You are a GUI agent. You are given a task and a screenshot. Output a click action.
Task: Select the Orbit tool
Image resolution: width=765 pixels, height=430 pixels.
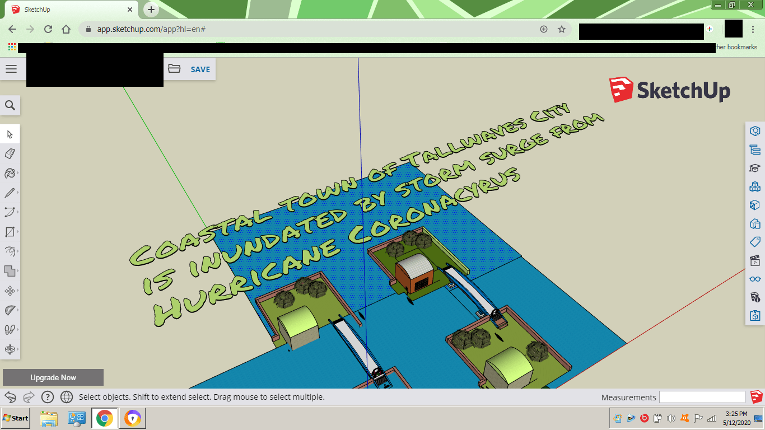pos(10,349)
